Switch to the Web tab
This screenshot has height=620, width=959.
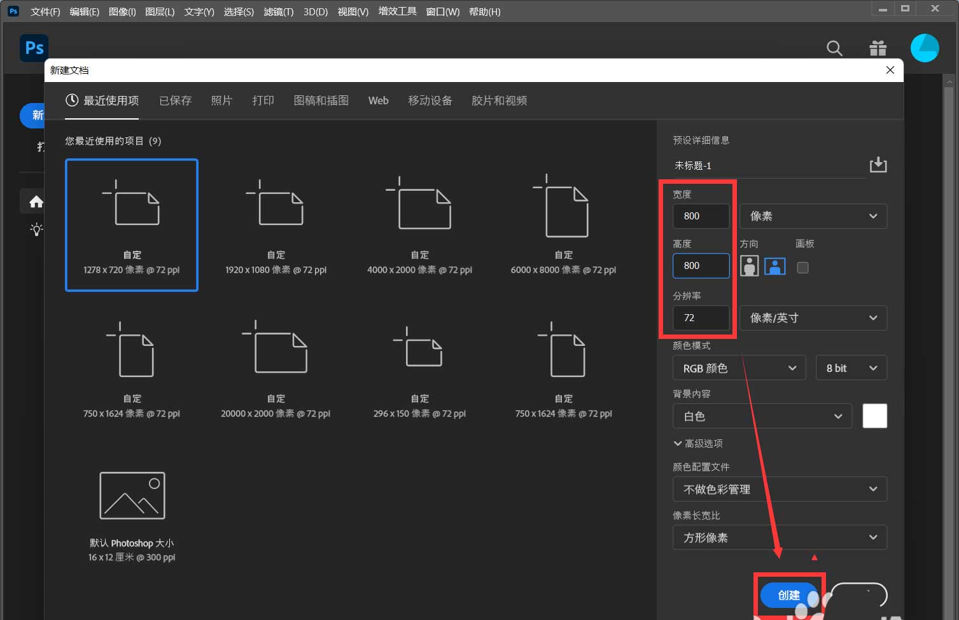(x=378, y=100)
